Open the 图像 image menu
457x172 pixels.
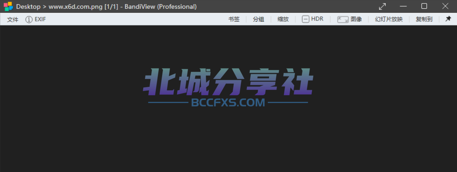coord(350,20)
